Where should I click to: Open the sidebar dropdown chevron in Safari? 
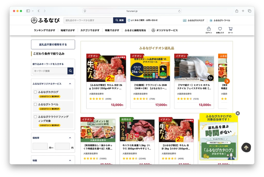click(33, 11)
